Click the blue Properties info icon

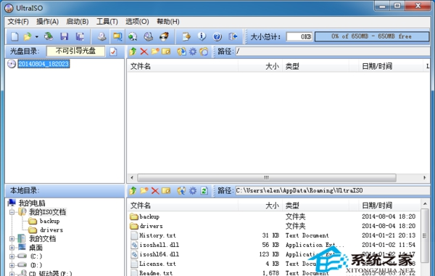(x=202, y=36)
